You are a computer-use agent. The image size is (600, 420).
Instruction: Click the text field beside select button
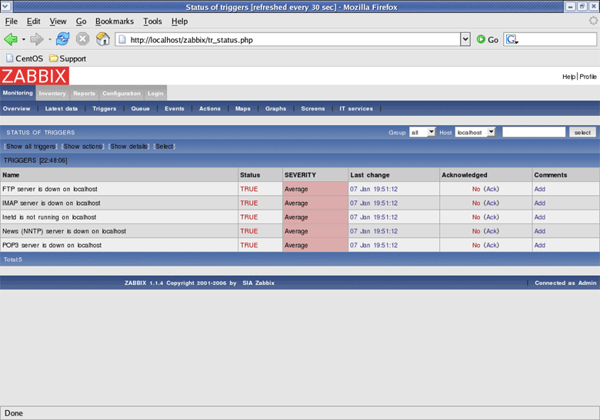pos(533,133)
